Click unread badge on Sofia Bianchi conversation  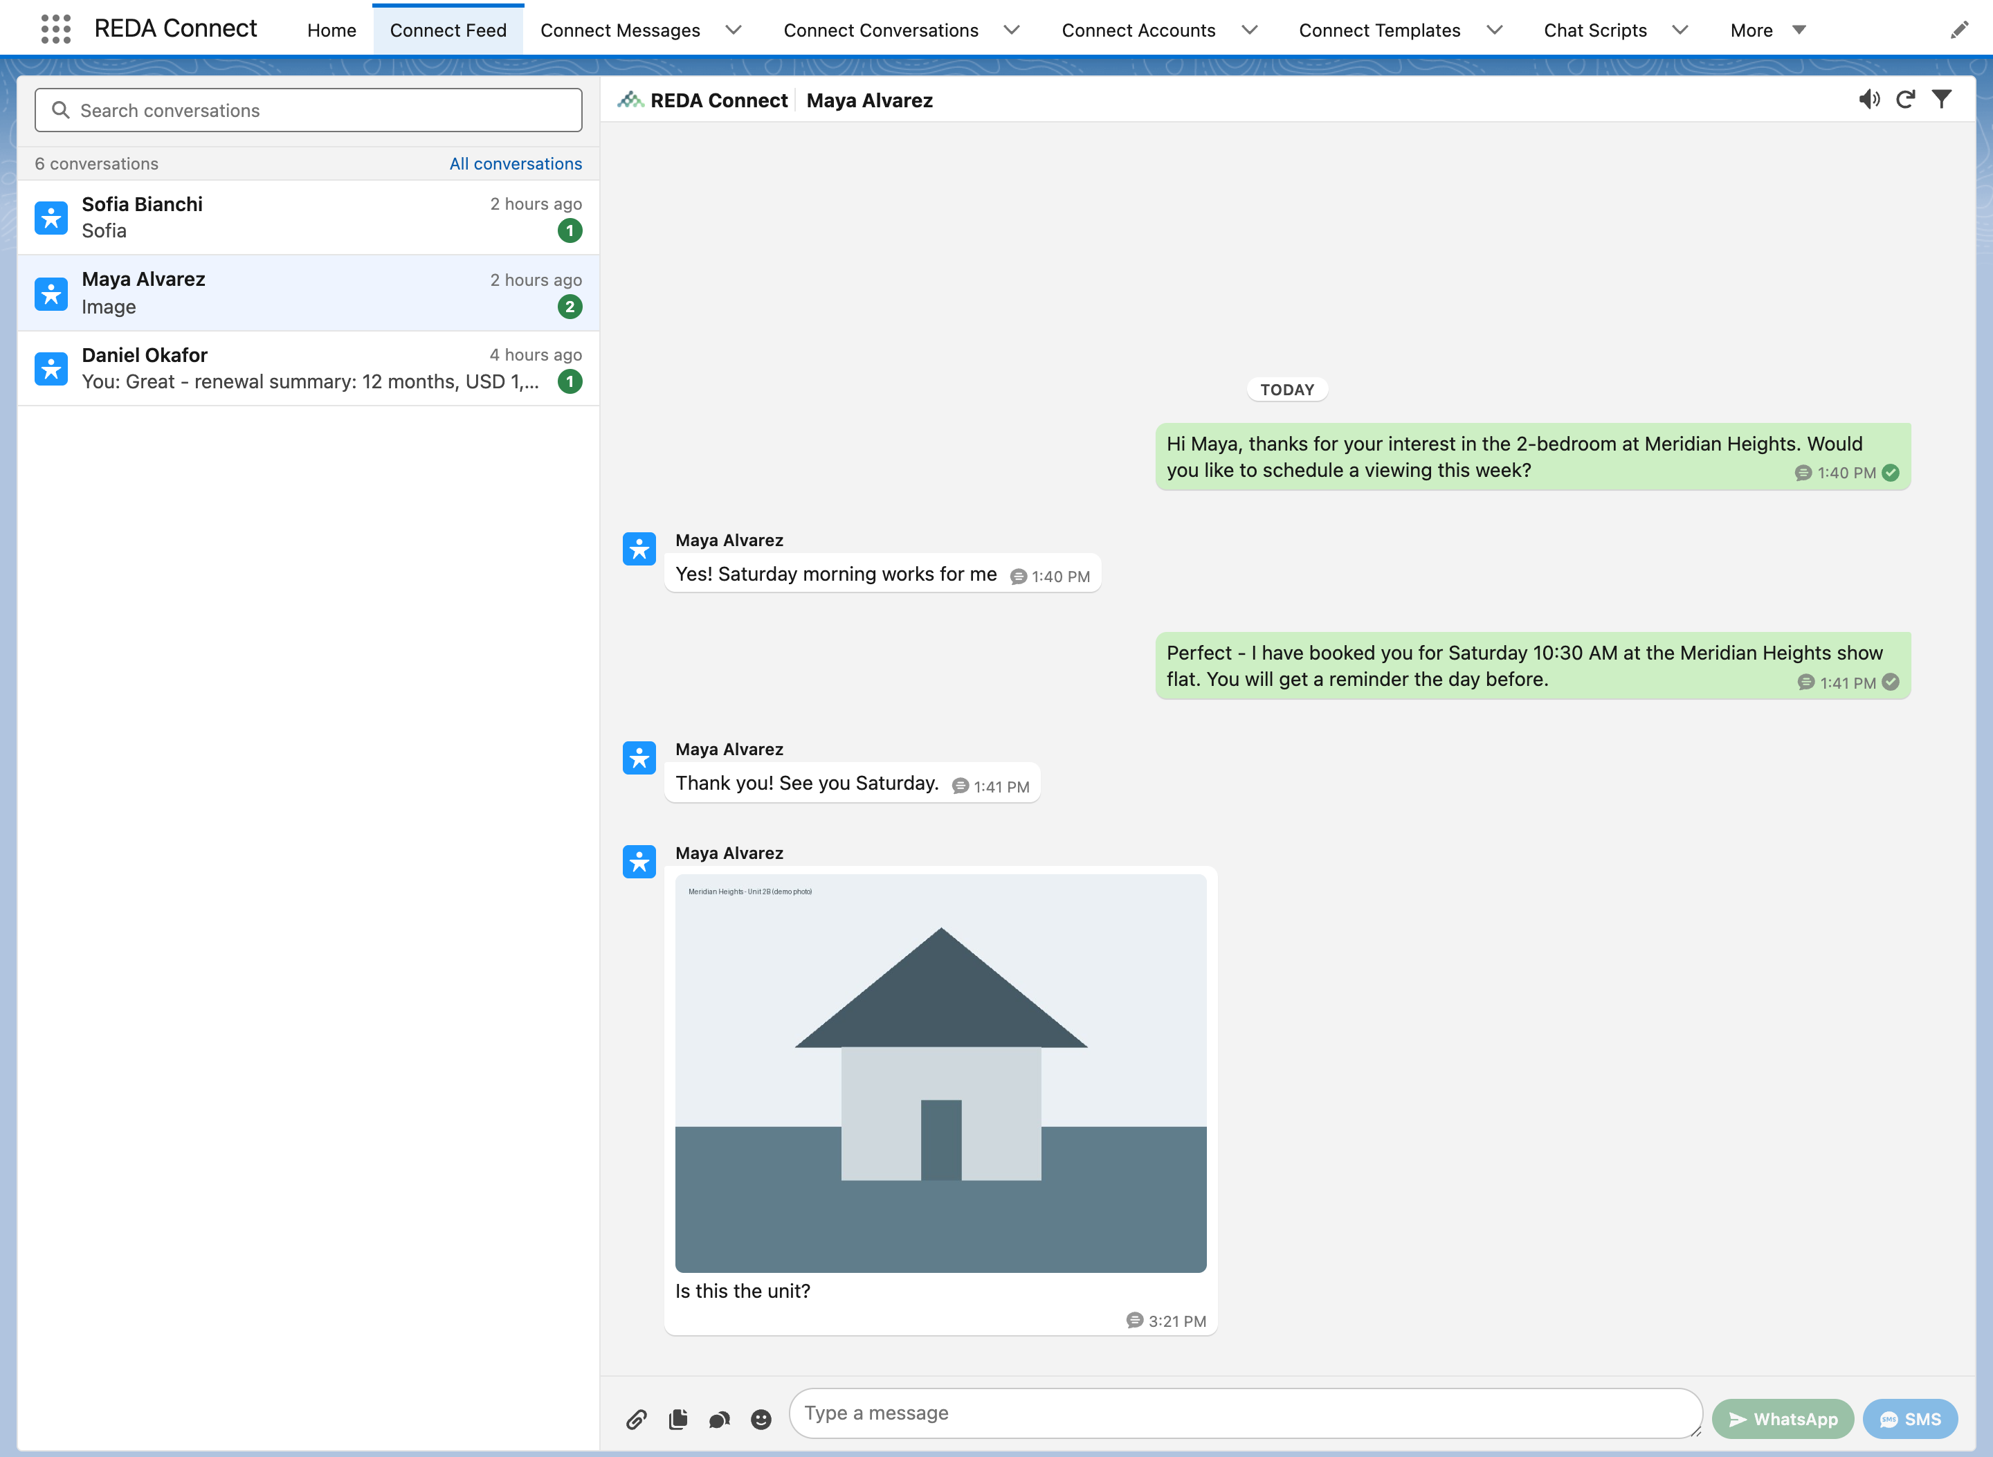[570, 231]
